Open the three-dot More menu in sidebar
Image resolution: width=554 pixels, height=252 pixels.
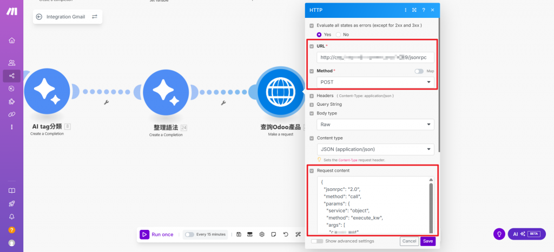click(x=12, y=127)
